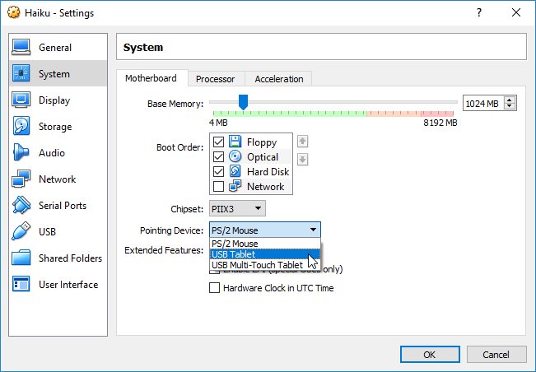
Task: Enable Hardware Clock in UTC Time
Action: [x=215, y=288]
